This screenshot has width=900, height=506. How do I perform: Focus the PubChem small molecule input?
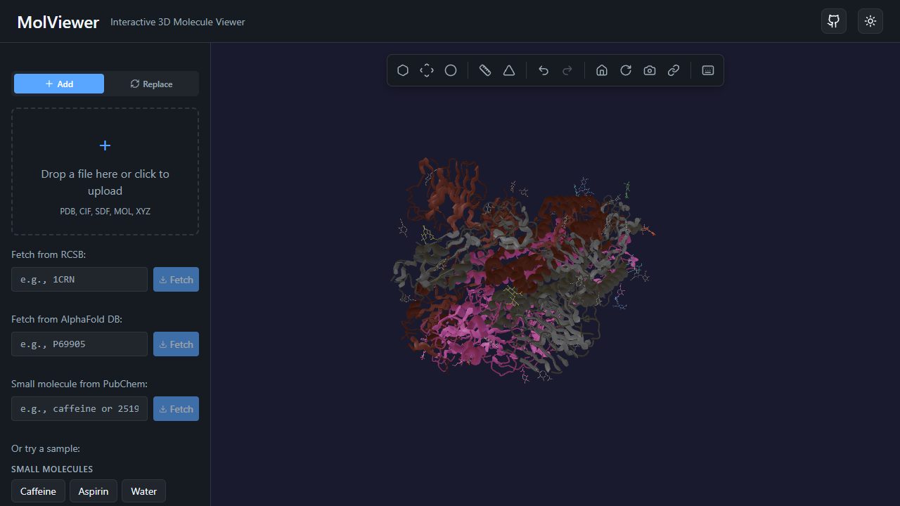coord(79,408)
